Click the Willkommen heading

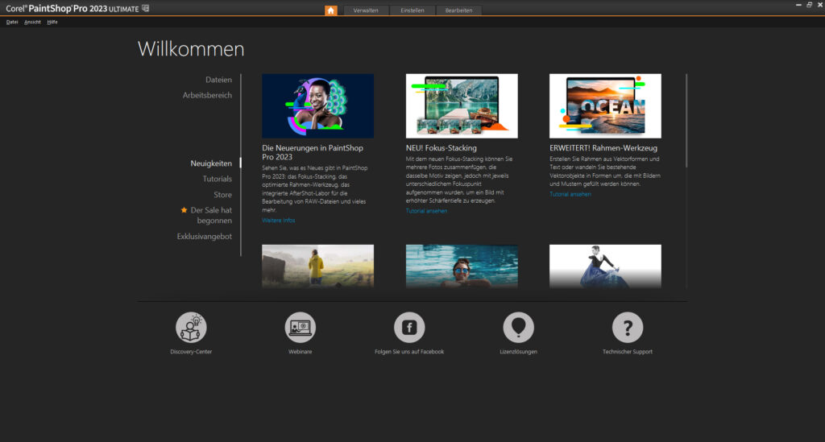coord(191,49)
